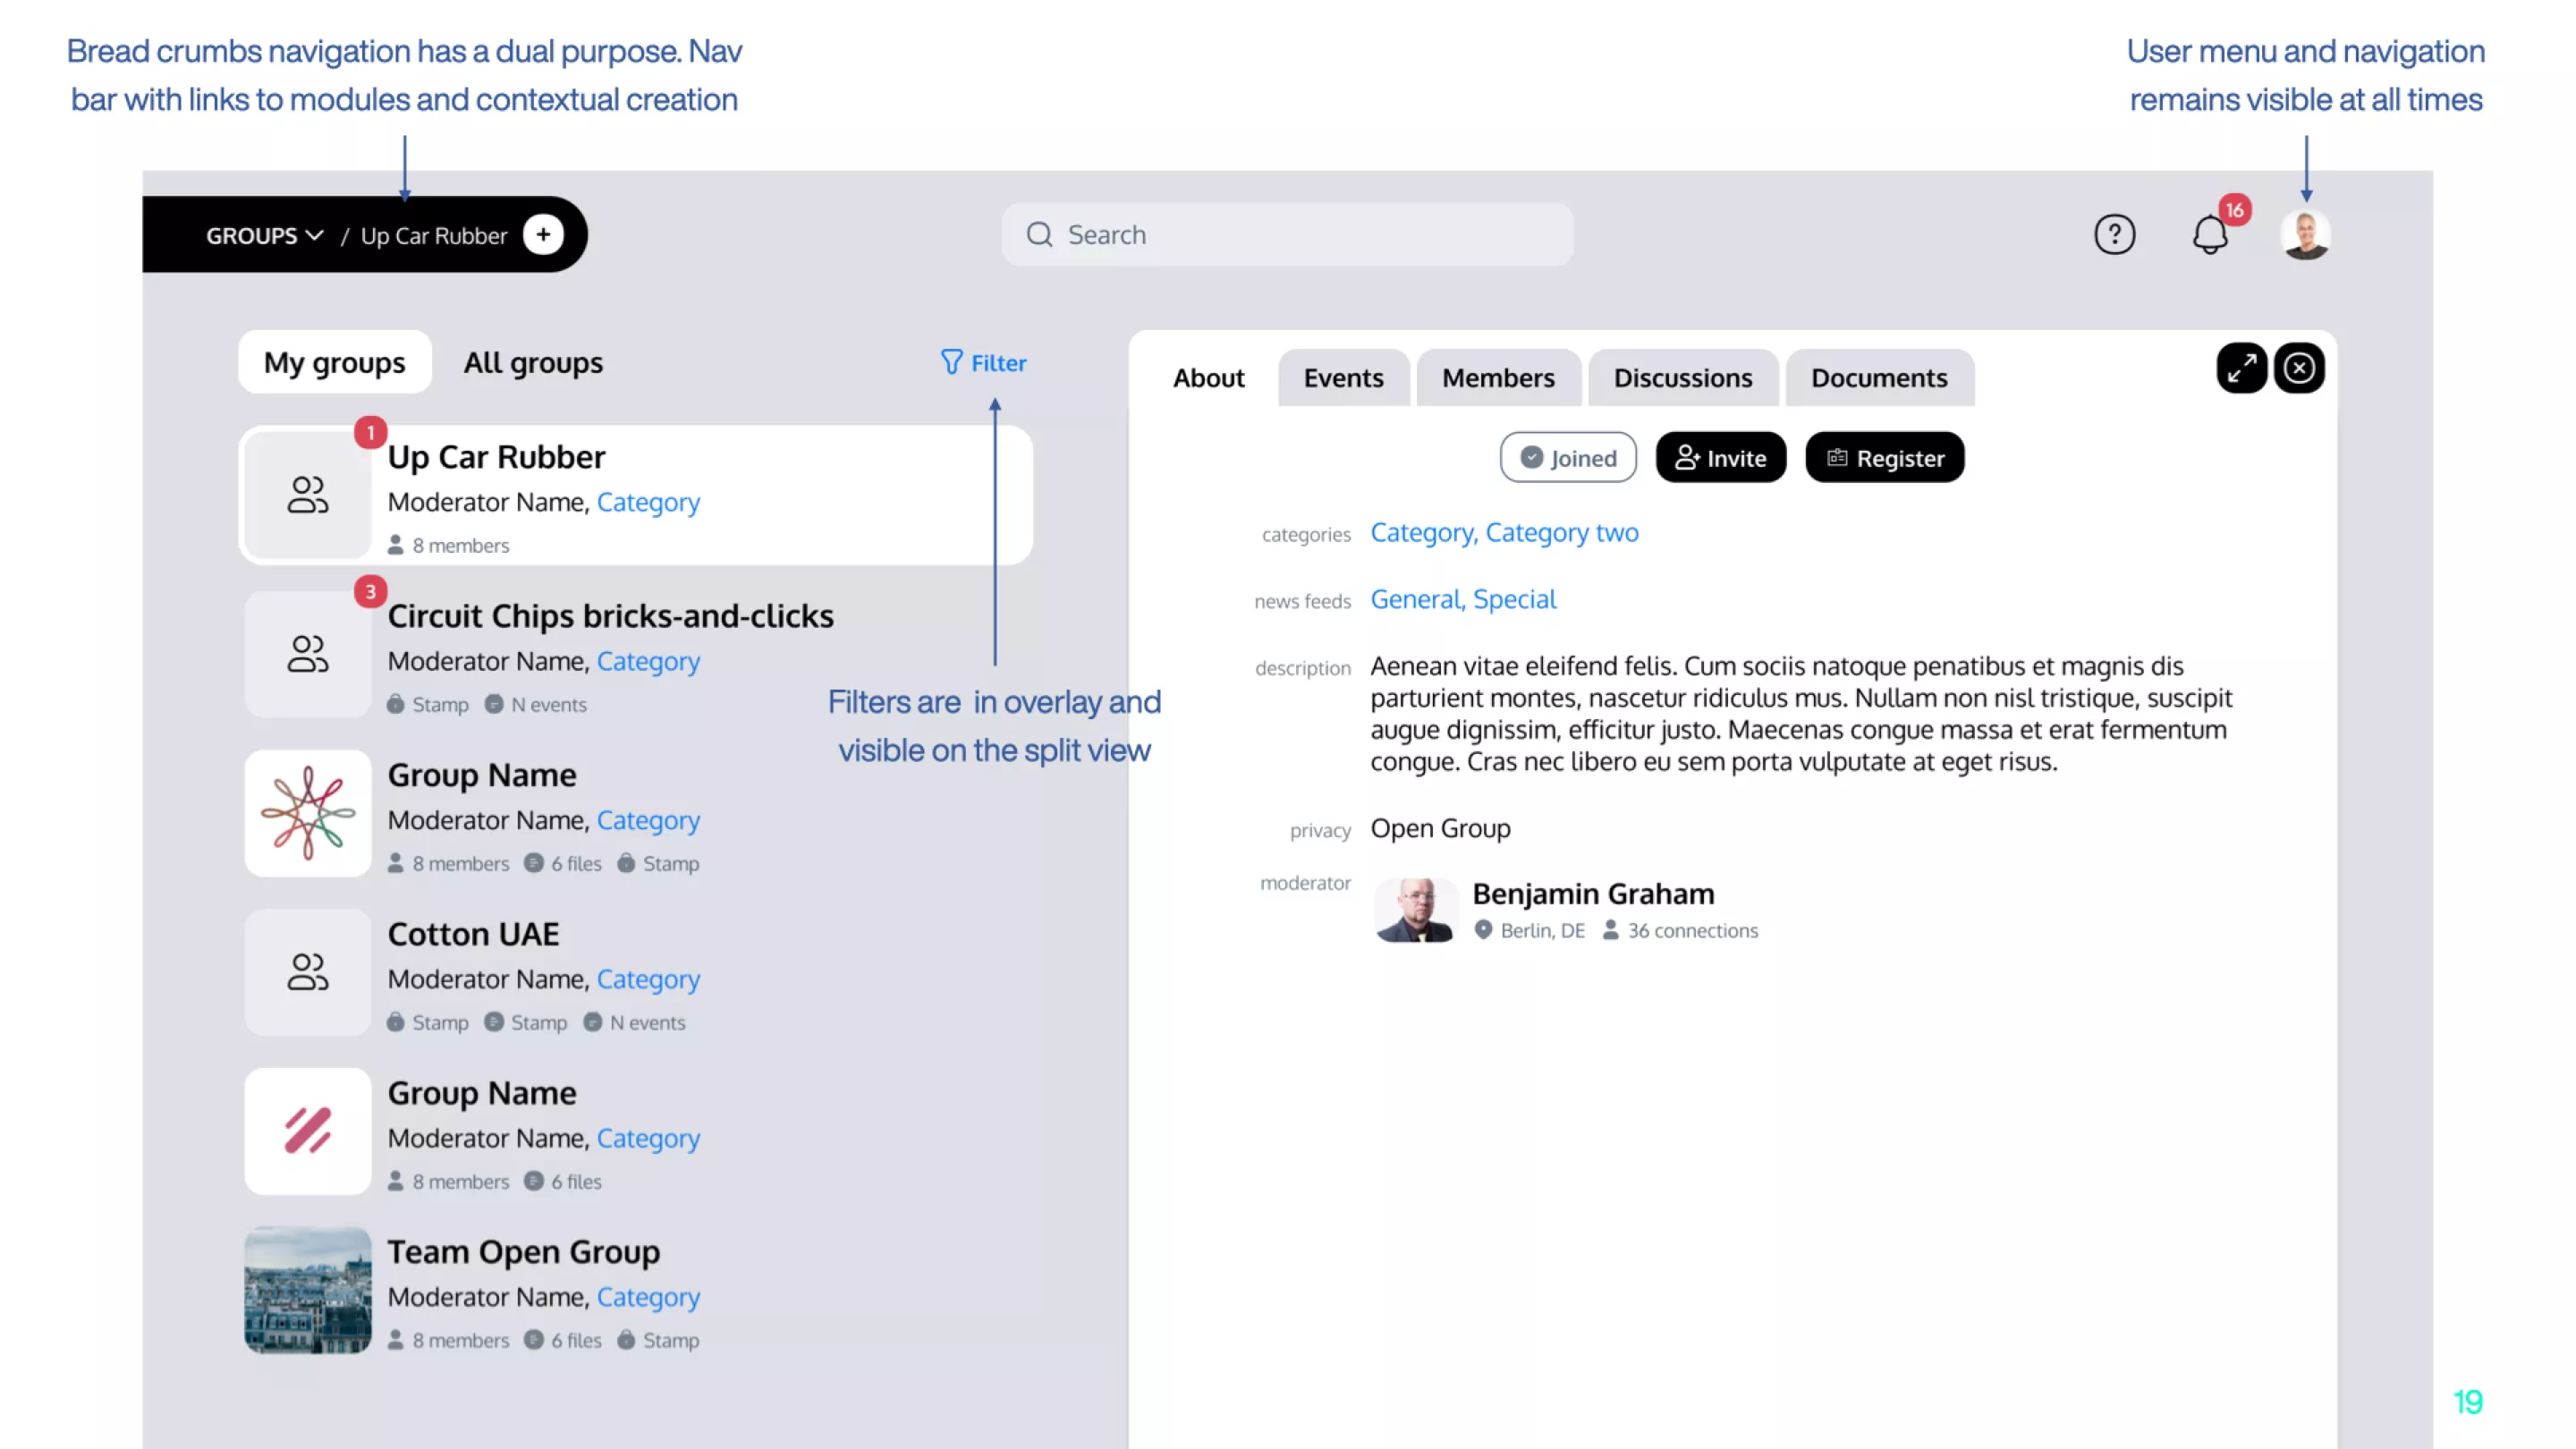2576x1449 pixels.
Task: Switch to the All groups tab
Action: (533, 363)
